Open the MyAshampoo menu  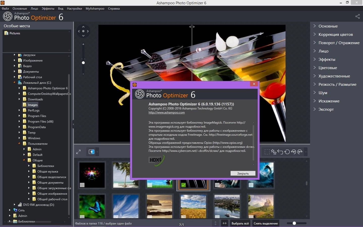point(95,8)
